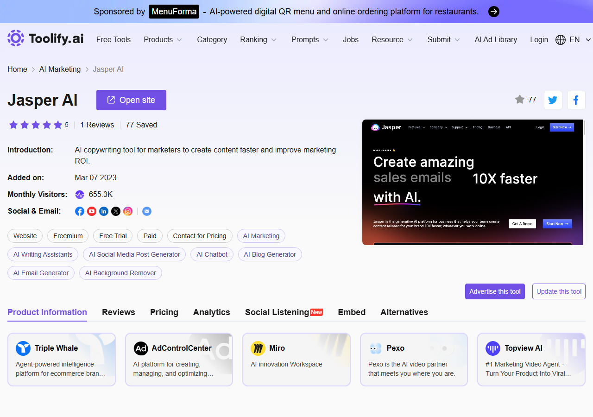593x417 pixels.
Task: Expand the Ranking dropdown menu
Action: (259, 40)
